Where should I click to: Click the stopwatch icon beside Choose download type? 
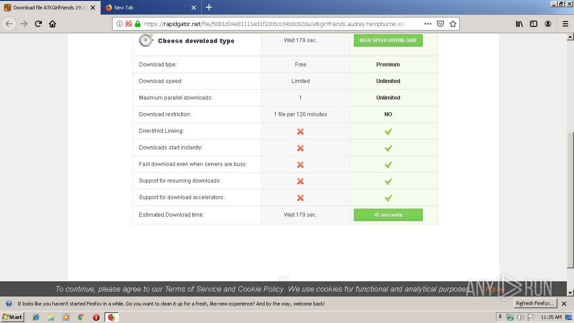click(x=146, y=40)
